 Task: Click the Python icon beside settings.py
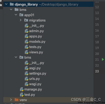(x=26, y=73)
